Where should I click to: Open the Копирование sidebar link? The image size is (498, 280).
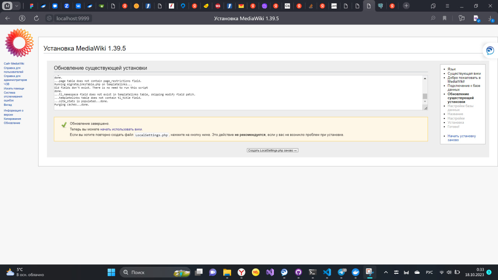point(12,119)
